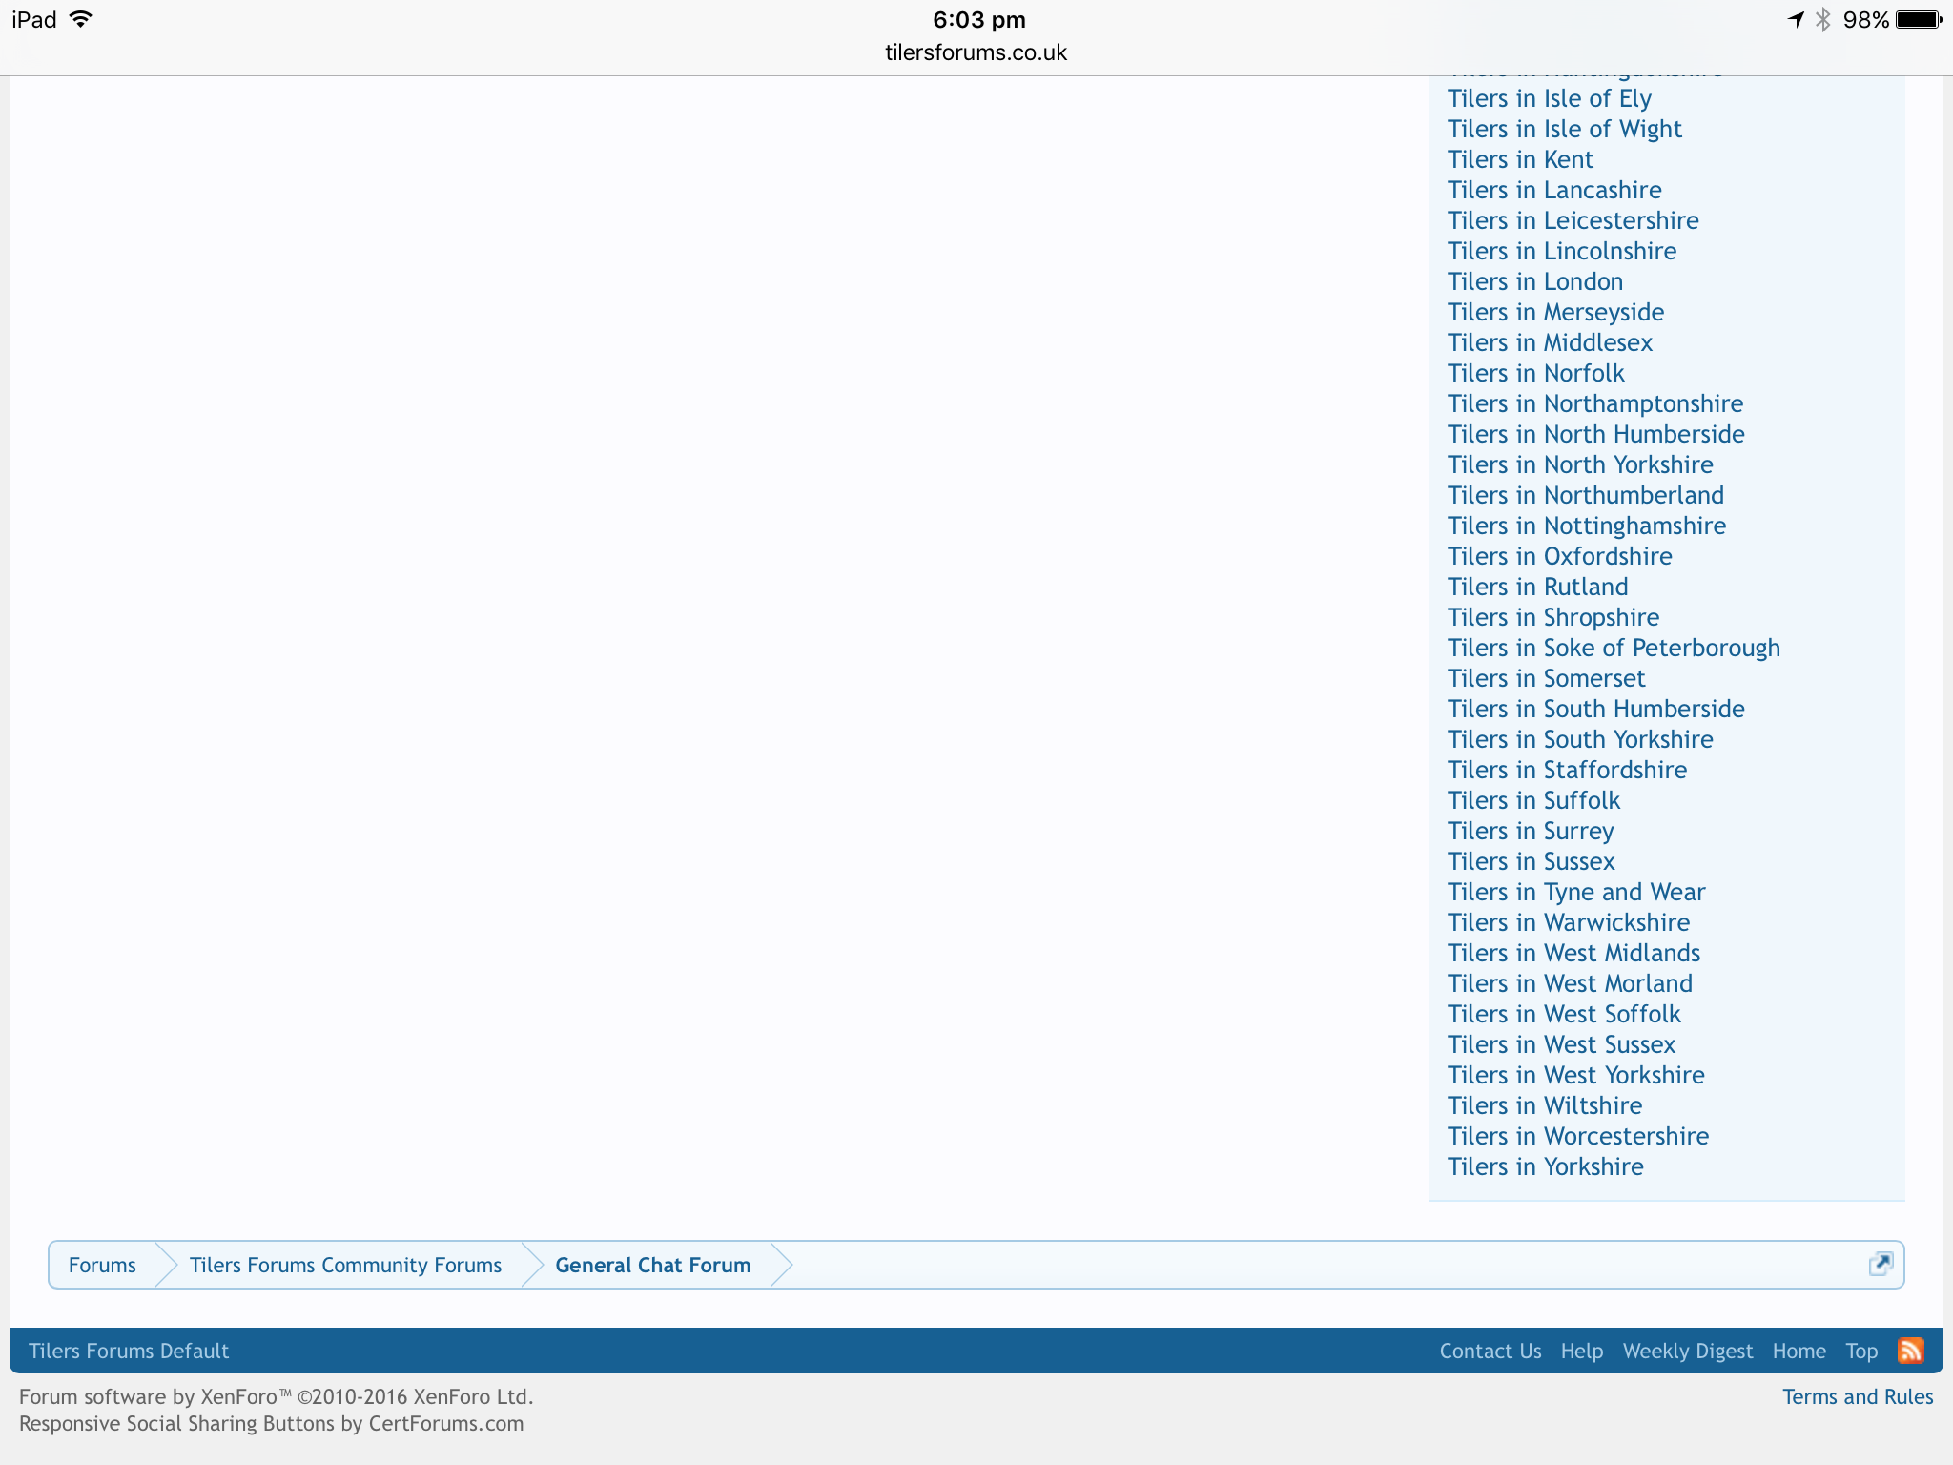Open Tilers in Nottinghamshire

(1587, 526)
